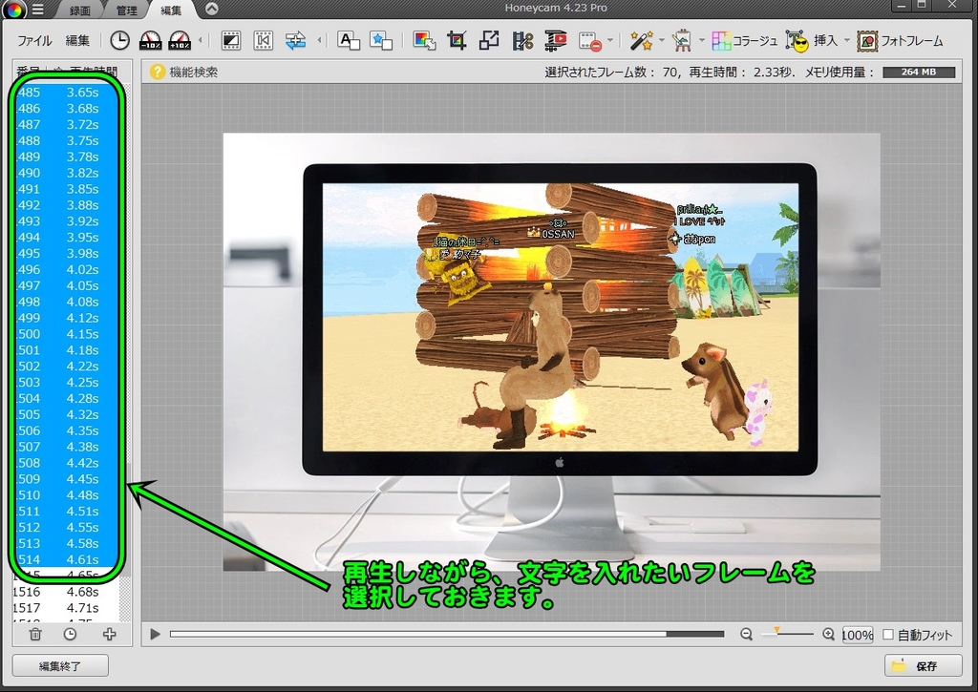This screenshot has width=978, height=692.
Task: Expand the small arrow after loop icon
Action: click(x=319, y=40)
